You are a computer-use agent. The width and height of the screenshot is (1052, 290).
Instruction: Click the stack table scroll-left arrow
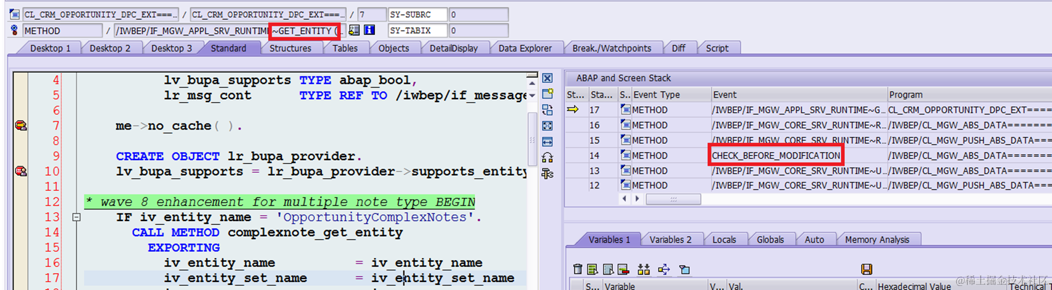point(624,199)
